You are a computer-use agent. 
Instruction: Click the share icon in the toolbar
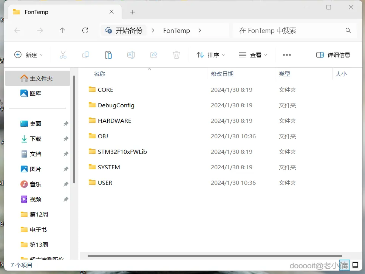(154, 55)
